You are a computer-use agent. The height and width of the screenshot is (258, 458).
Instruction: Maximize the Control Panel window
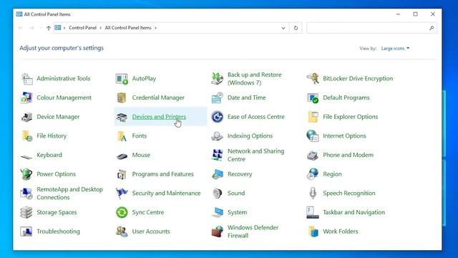tap(415, 14)
